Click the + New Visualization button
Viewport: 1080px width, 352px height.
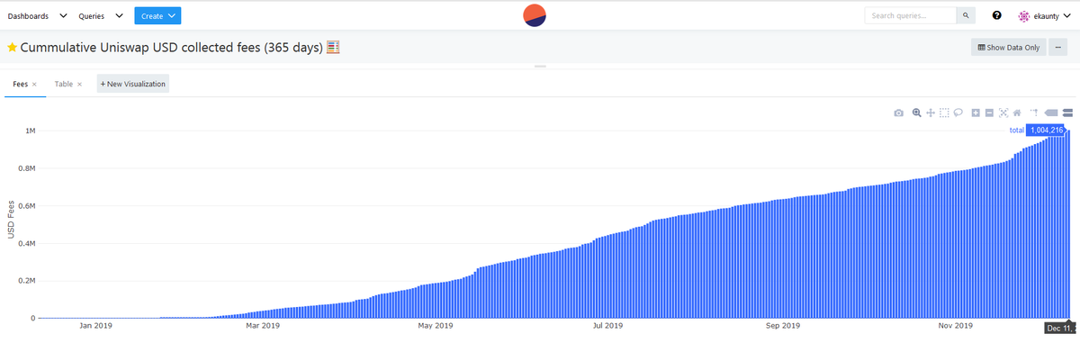(x=133, y=84)
